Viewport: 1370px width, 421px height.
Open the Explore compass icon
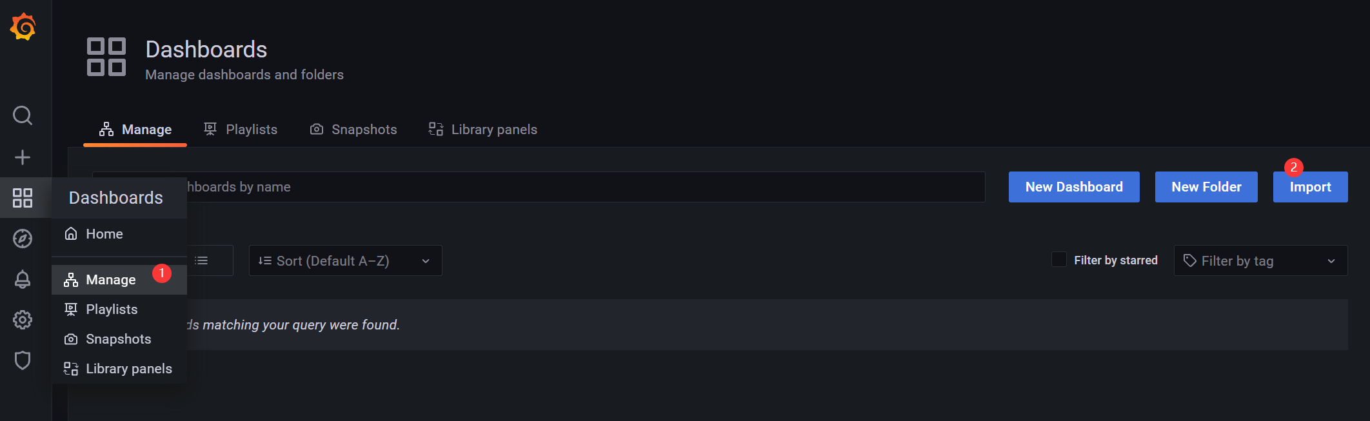click(x=23, y=239)
